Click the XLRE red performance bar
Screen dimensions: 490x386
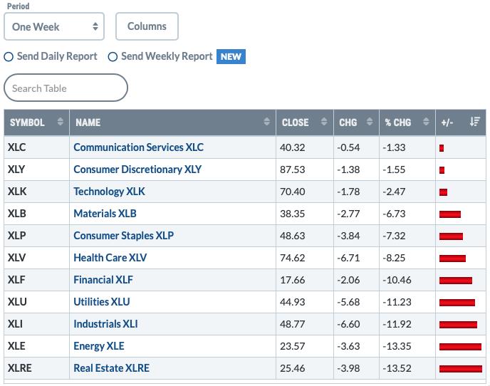point(461,369)
